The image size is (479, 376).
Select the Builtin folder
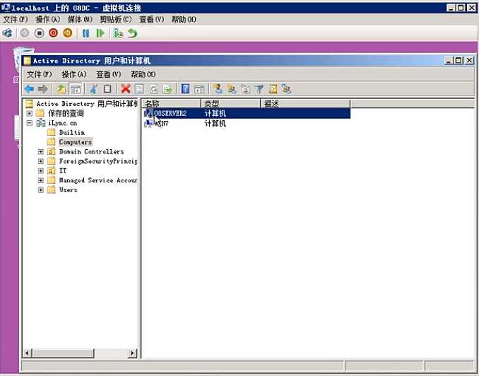coord(72,132)
